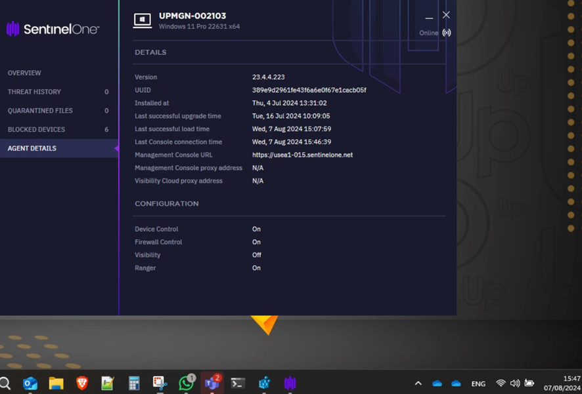Click the Online connection status icon
This screenshot has width=582, height=394.
coord(447,33)
